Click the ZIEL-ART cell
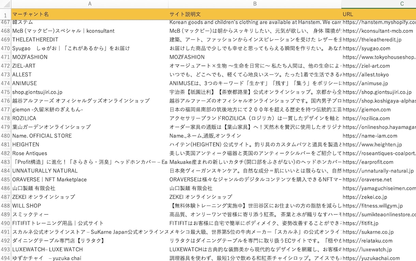Screen dimensions: 416x261 (90, 66)
